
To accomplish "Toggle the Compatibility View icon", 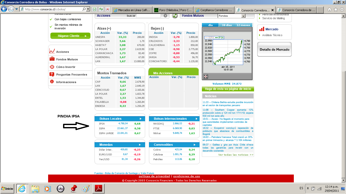I will 94,9.
